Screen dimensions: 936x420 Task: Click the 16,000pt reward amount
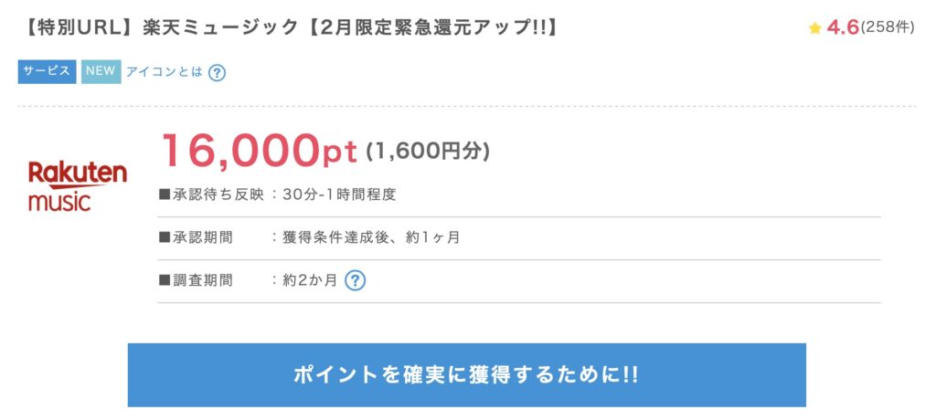click(x=259, y=151)
